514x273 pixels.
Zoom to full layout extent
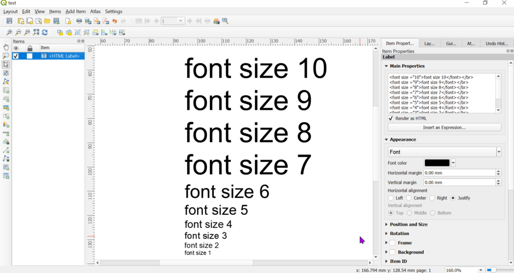pyautogui.click(x=36, y=33)
